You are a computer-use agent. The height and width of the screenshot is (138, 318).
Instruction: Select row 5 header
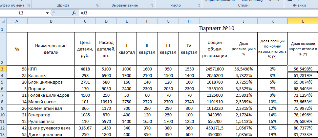coord(3,82)
